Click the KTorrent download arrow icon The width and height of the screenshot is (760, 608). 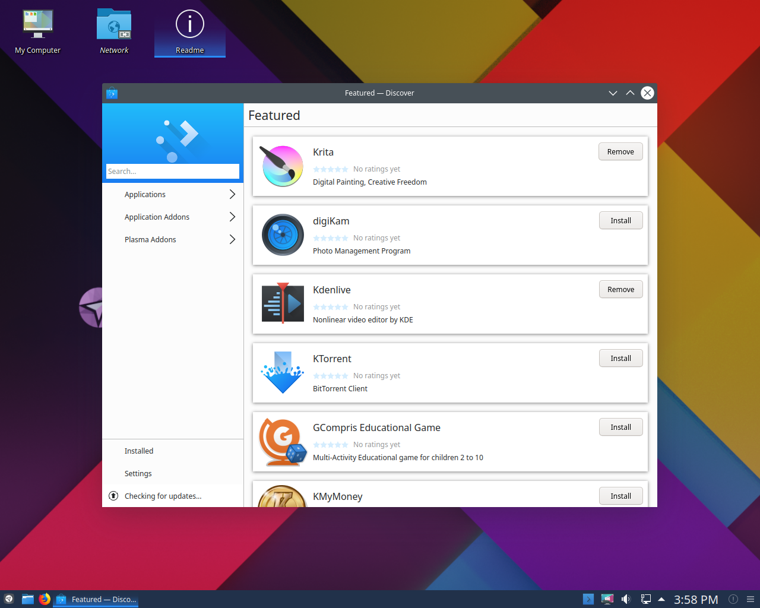pos(283,372)
